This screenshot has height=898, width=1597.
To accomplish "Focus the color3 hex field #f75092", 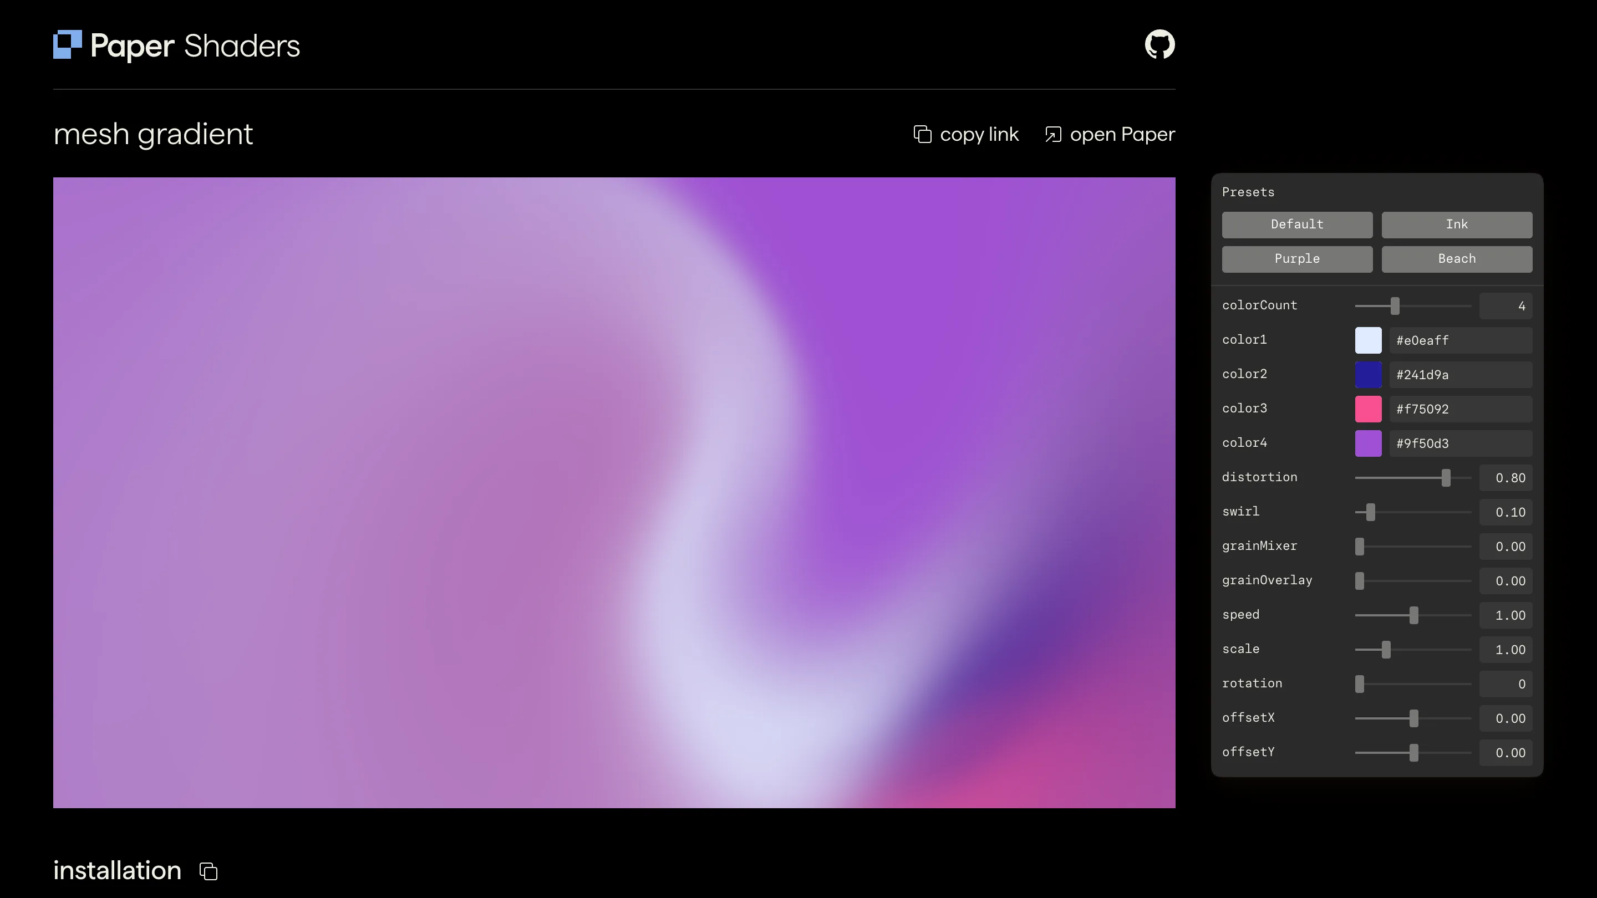I will (1461, 409).
